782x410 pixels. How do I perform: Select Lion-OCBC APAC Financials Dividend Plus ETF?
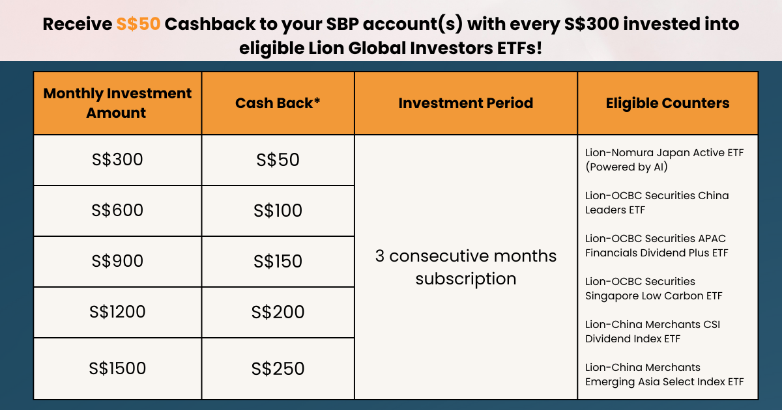click(x=656, y=246)
